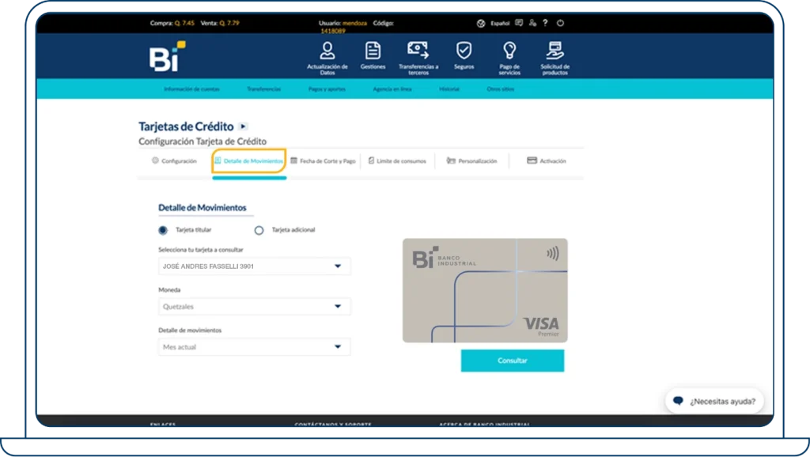The image size is (810, 457).
Task: Click the Visa Premier card image
Action: (x=485, y=290)
